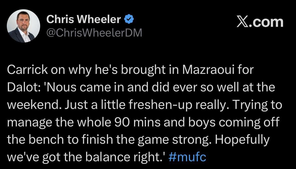This screenshot has height=169, width=296.
Task: Open the #mufc hashtag
Action: [x=187, y=157]
